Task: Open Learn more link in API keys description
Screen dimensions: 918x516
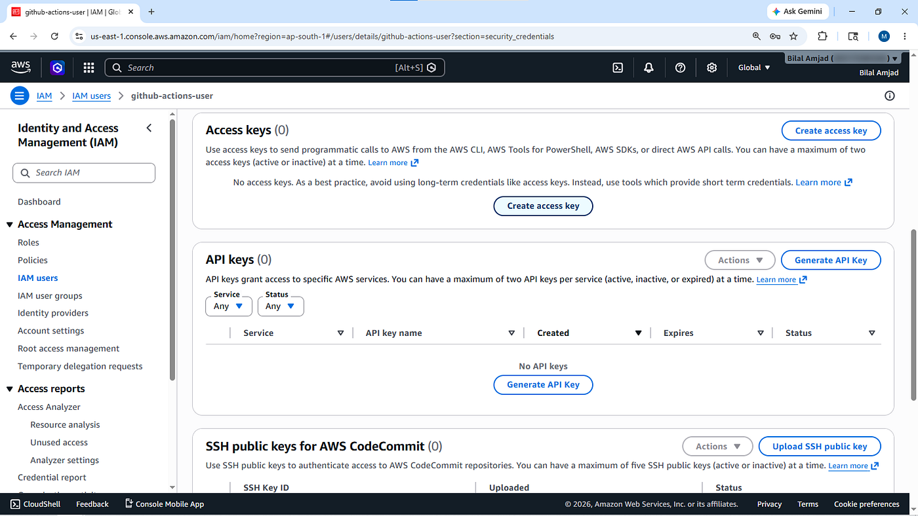Action: tap(782, 280)
